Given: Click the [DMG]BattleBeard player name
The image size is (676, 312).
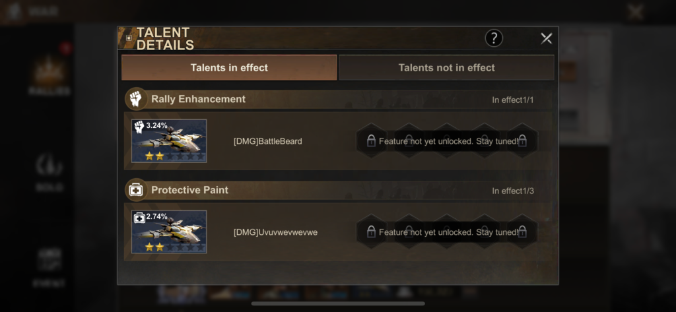Looking at the screenshot, I should (268, 141).
